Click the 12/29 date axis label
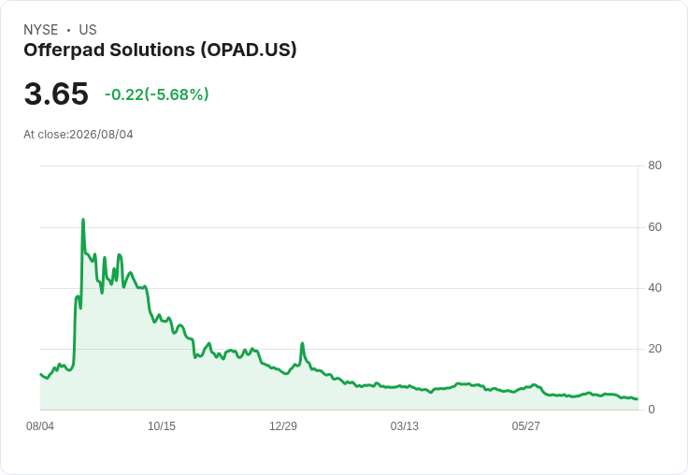The image size is (688, 475). [283, 425]
